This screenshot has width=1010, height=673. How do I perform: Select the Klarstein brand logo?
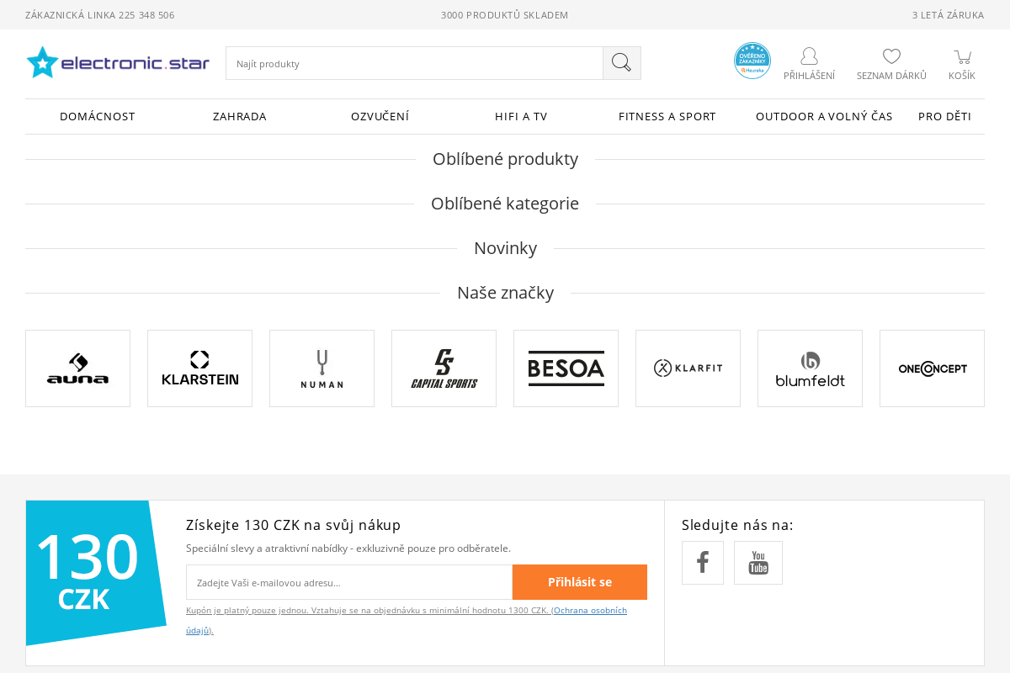tap(199, 368)
